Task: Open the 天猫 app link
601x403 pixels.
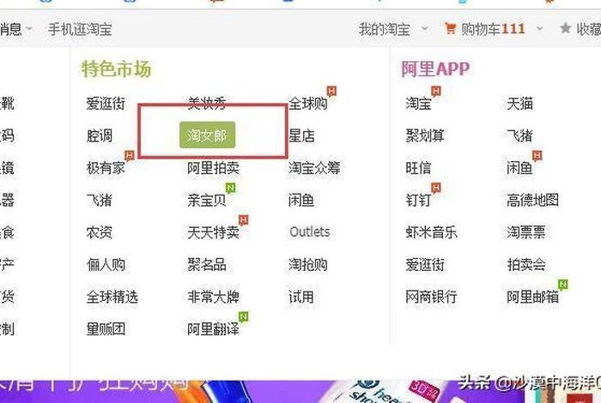Action: pos(519,104)
